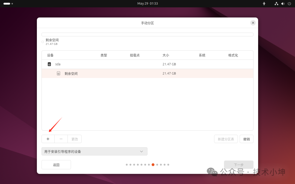Open the date and time clock menu
This screenshot has height=184, width=295.
[147, 4]
